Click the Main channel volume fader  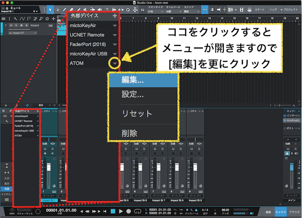292,167
